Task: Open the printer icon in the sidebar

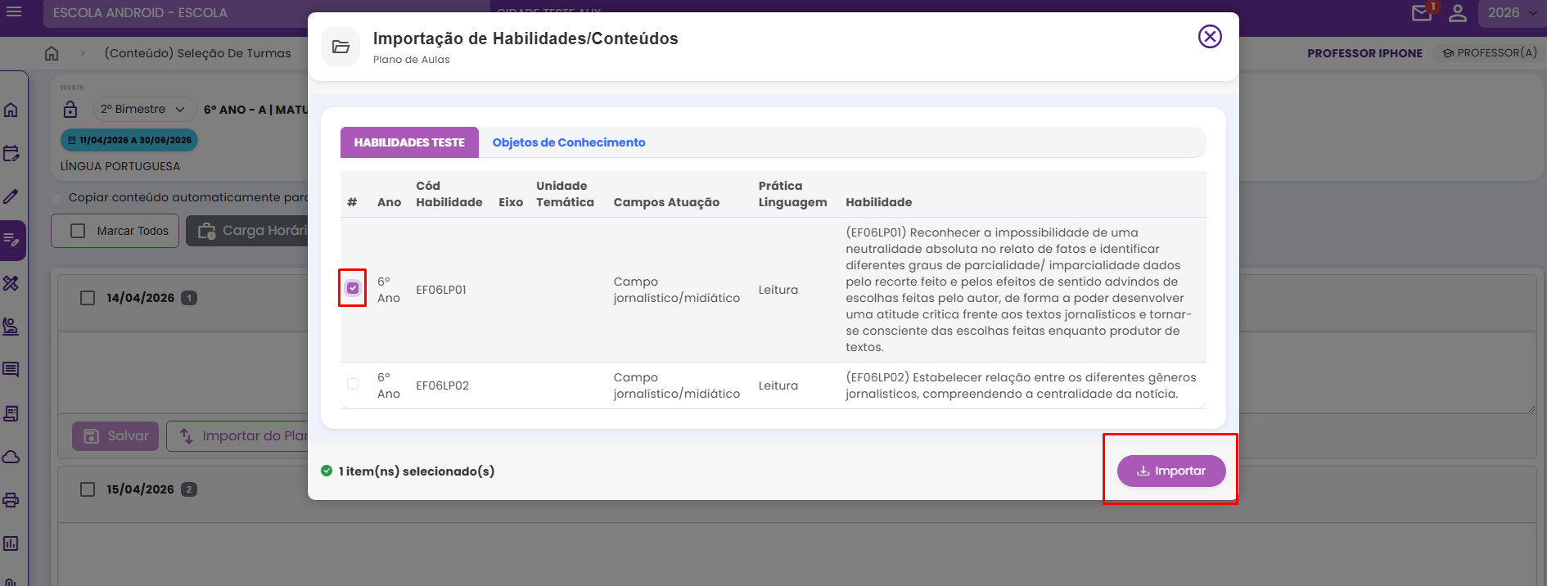Action: [11, 500]
